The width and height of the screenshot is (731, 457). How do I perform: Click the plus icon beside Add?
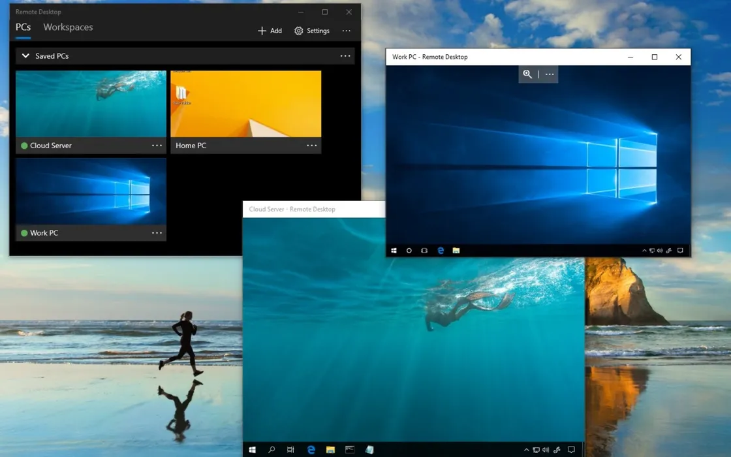[x=262, y=31]
